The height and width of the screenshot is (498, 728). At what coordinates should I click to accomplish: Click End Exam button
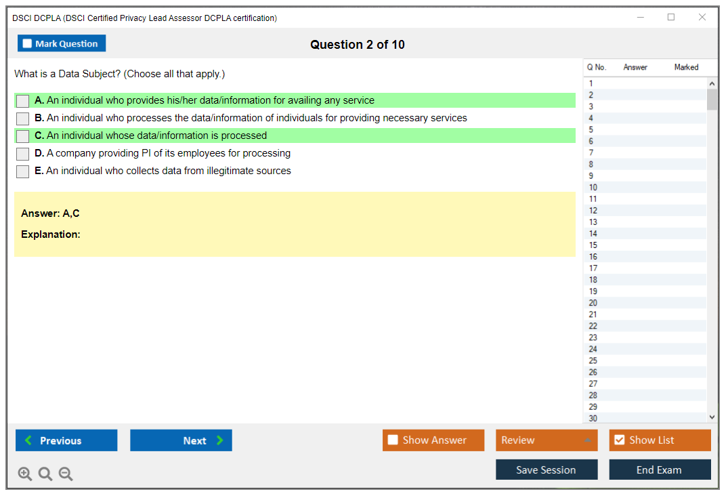(x=660, y=470)
